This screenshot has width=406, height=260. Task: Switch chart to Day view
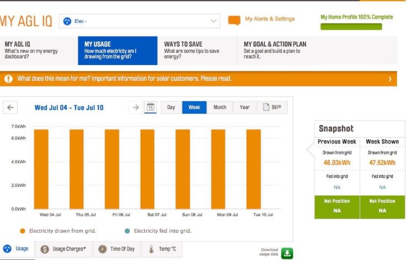coord(171,107)
